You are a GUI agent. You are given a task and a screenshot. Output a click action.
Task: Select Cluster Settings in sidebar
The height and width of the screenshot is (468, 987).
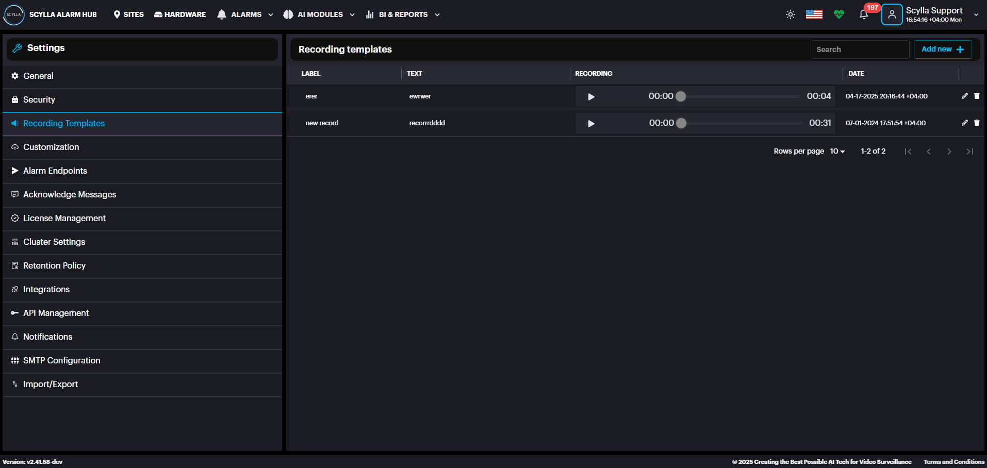click(54, 242)
